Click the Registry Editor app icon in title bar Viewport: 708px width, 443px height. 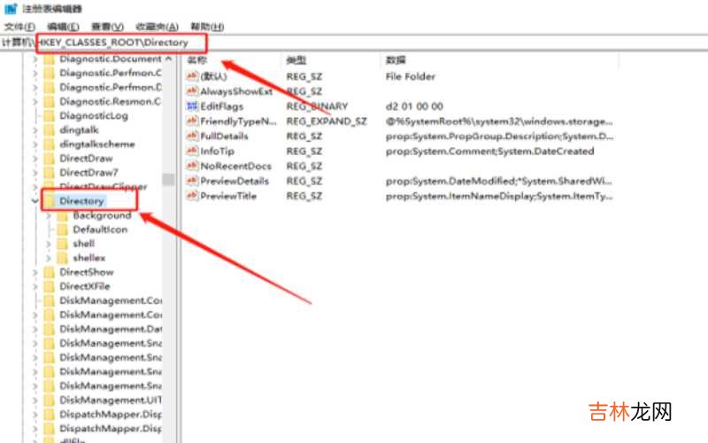[x=9, y=9]
